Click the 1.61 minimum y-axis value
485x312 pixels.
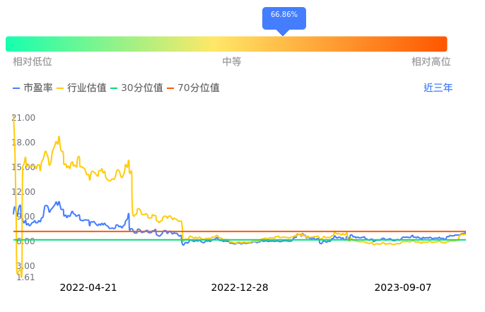click(25, 277)
